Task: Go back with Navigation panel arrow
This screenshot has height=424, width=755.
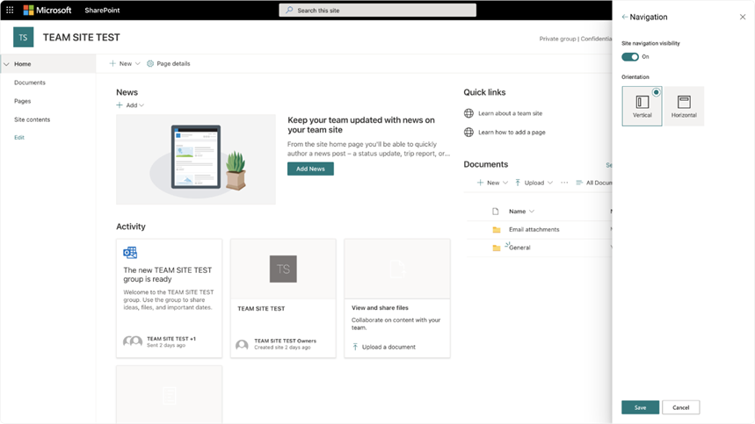Action: pyautogui.click(x=625, y=17)
